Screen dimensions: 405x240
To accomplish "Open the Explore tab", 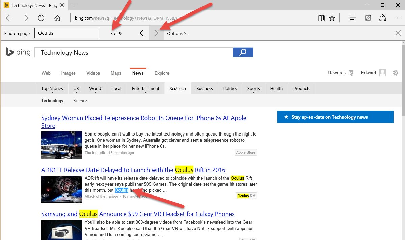I will pyautogui.click(x=162, y=73).
